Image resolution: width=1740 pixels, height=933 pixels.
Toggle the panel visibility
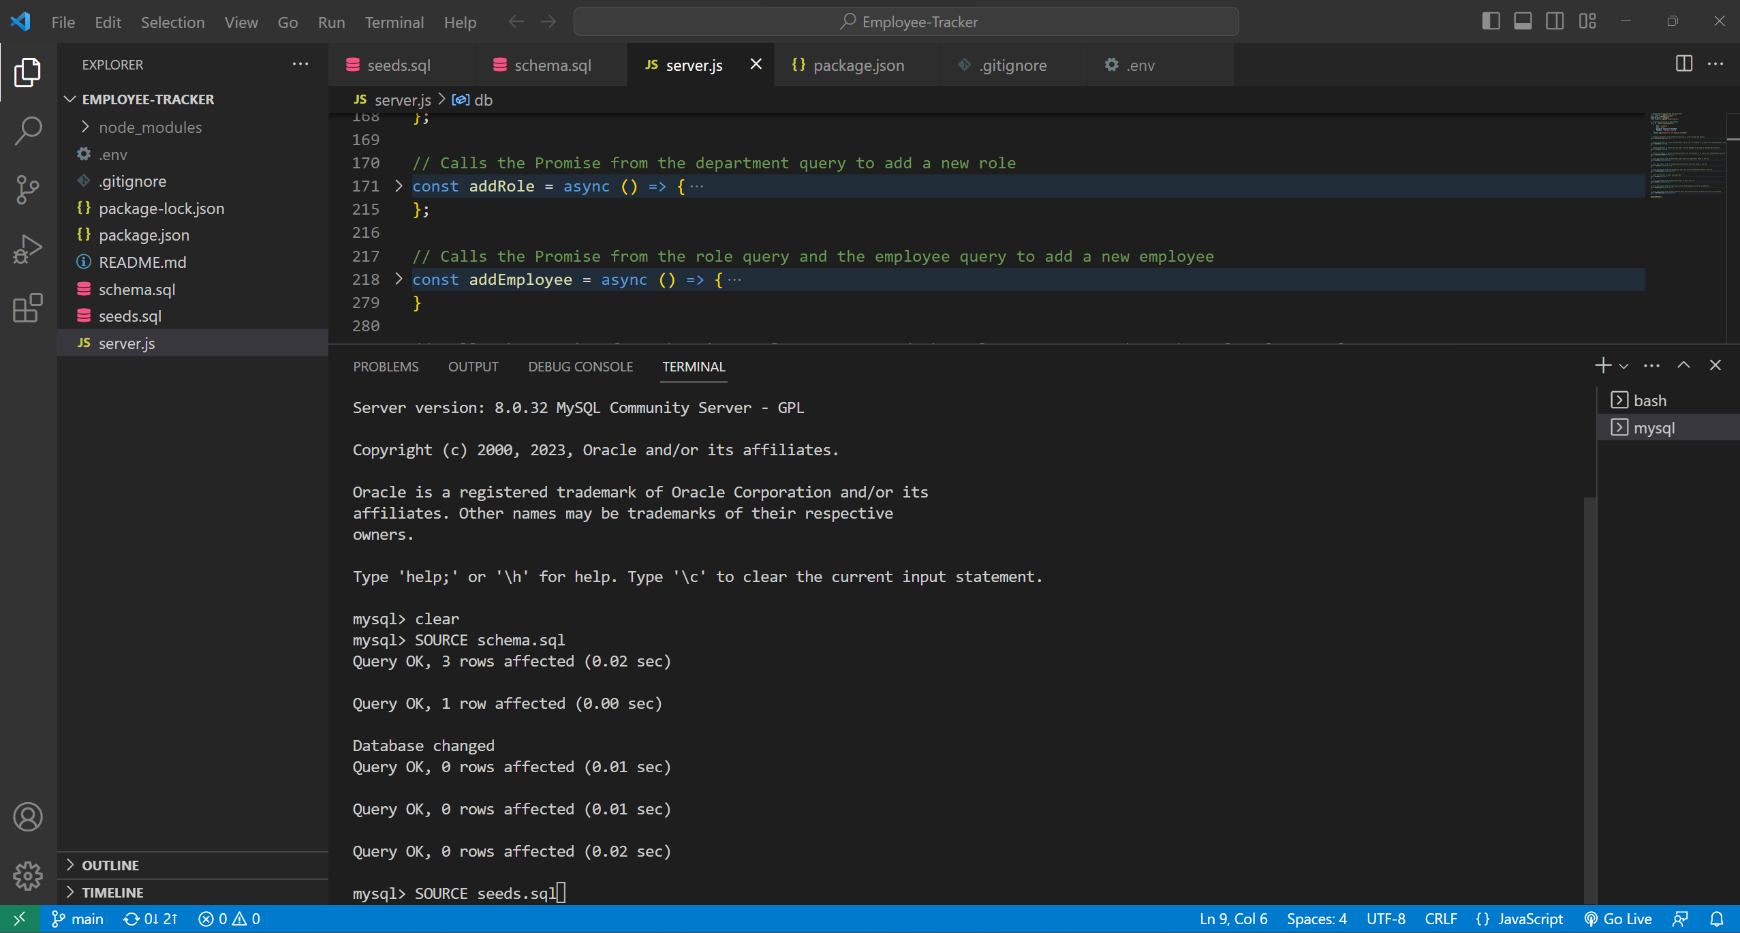(x=1523, y=21)
